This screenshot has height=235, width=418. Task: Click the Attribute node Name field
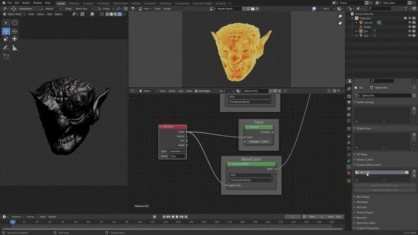(177, 157)
